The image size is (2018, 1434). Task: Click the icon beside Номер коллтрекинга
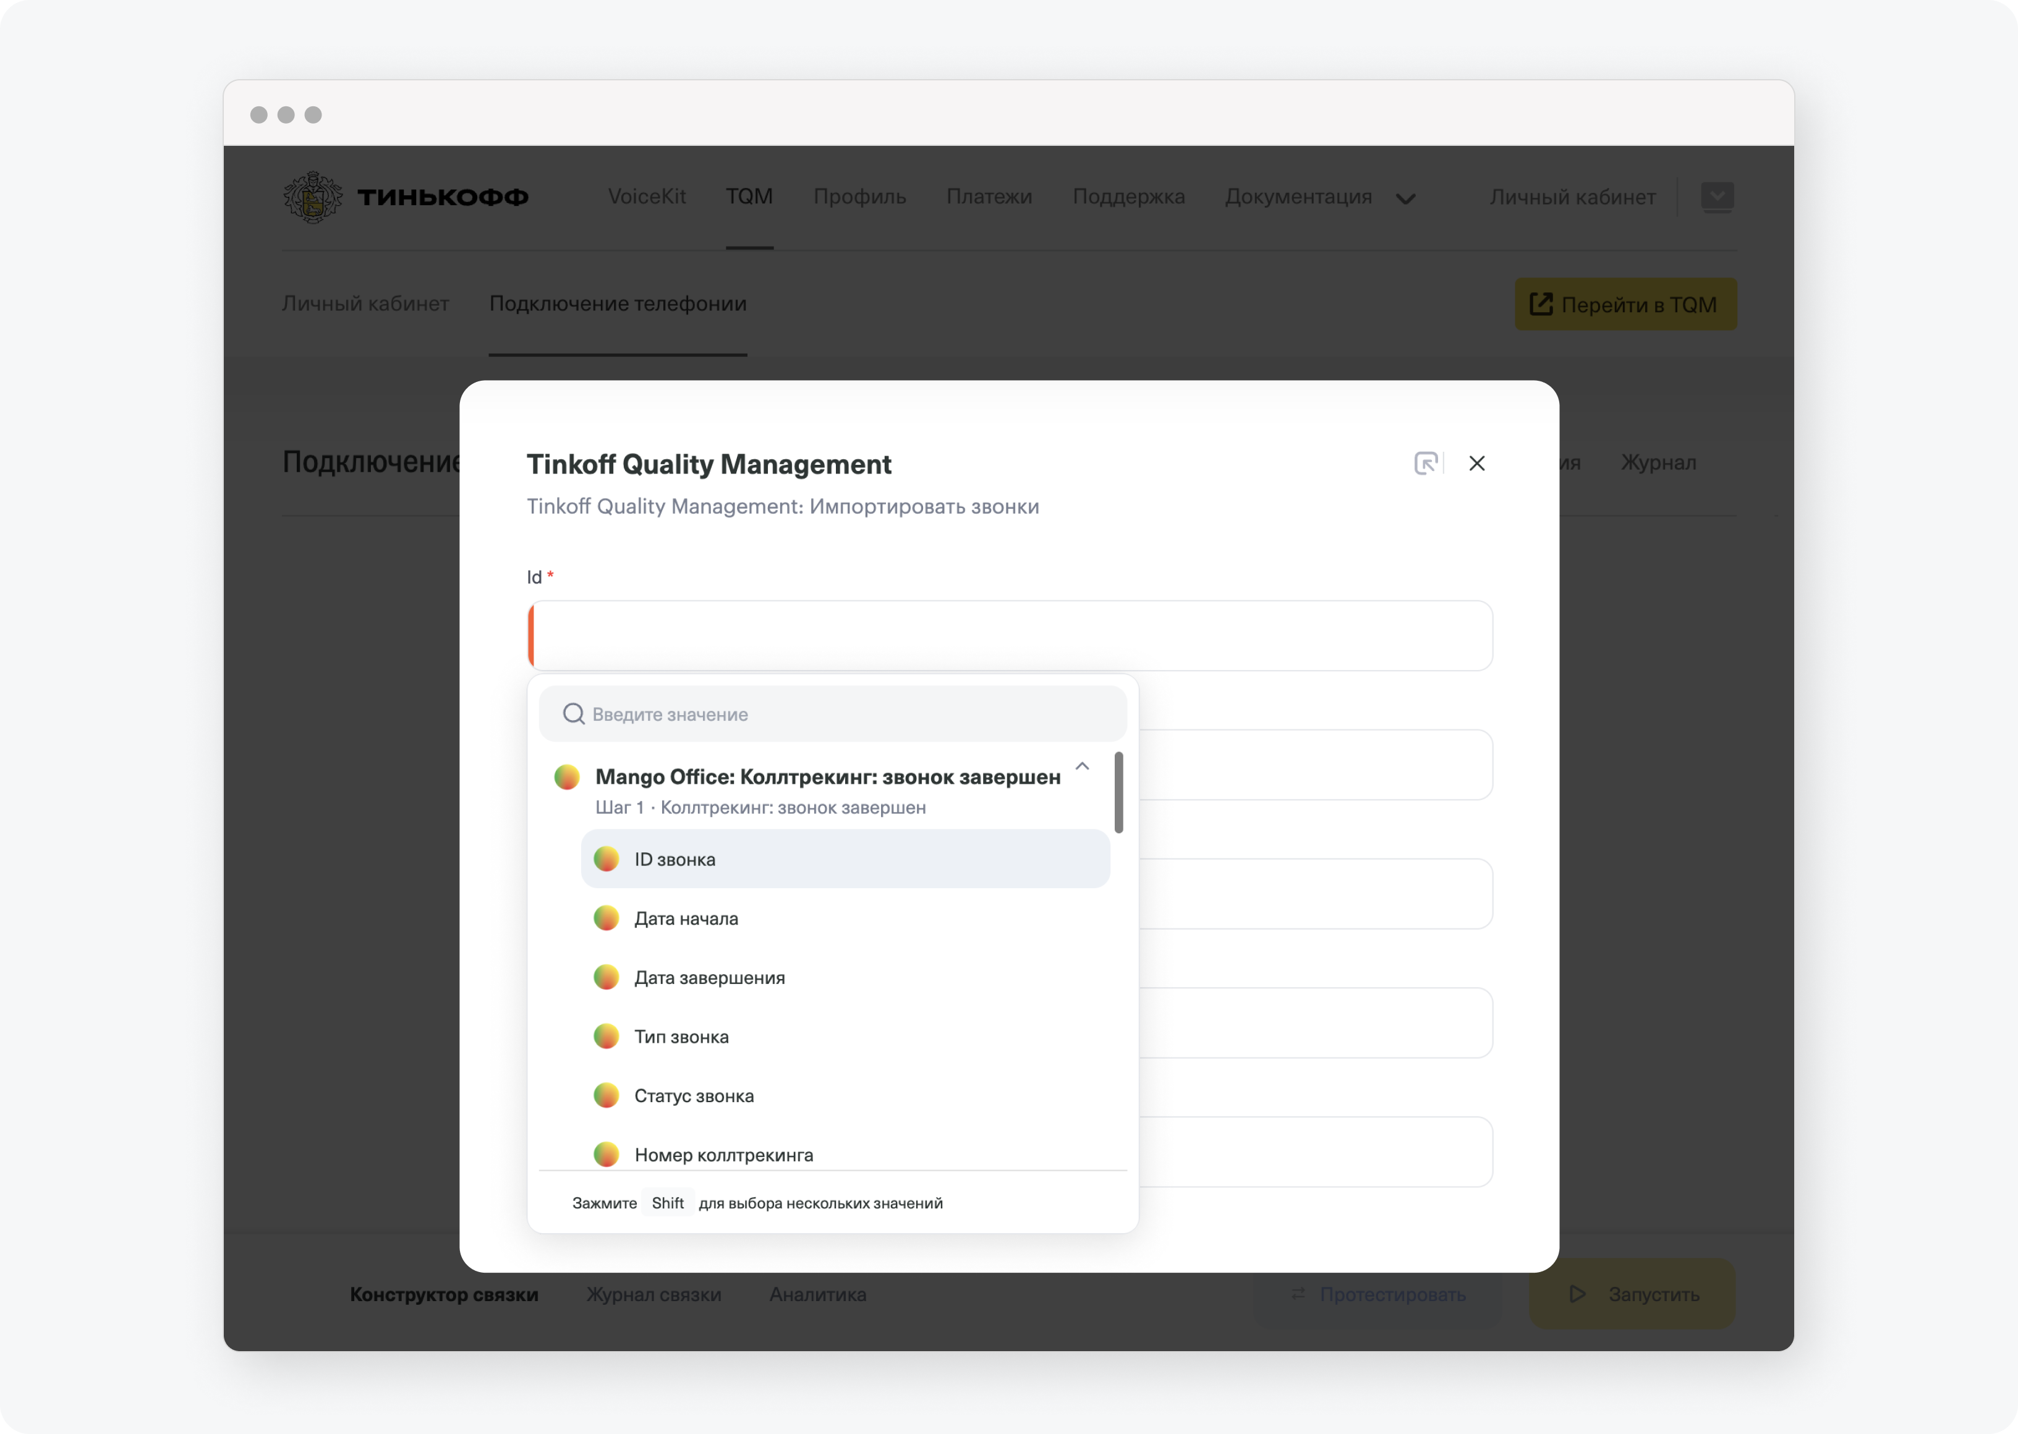tap(607, 1154)
